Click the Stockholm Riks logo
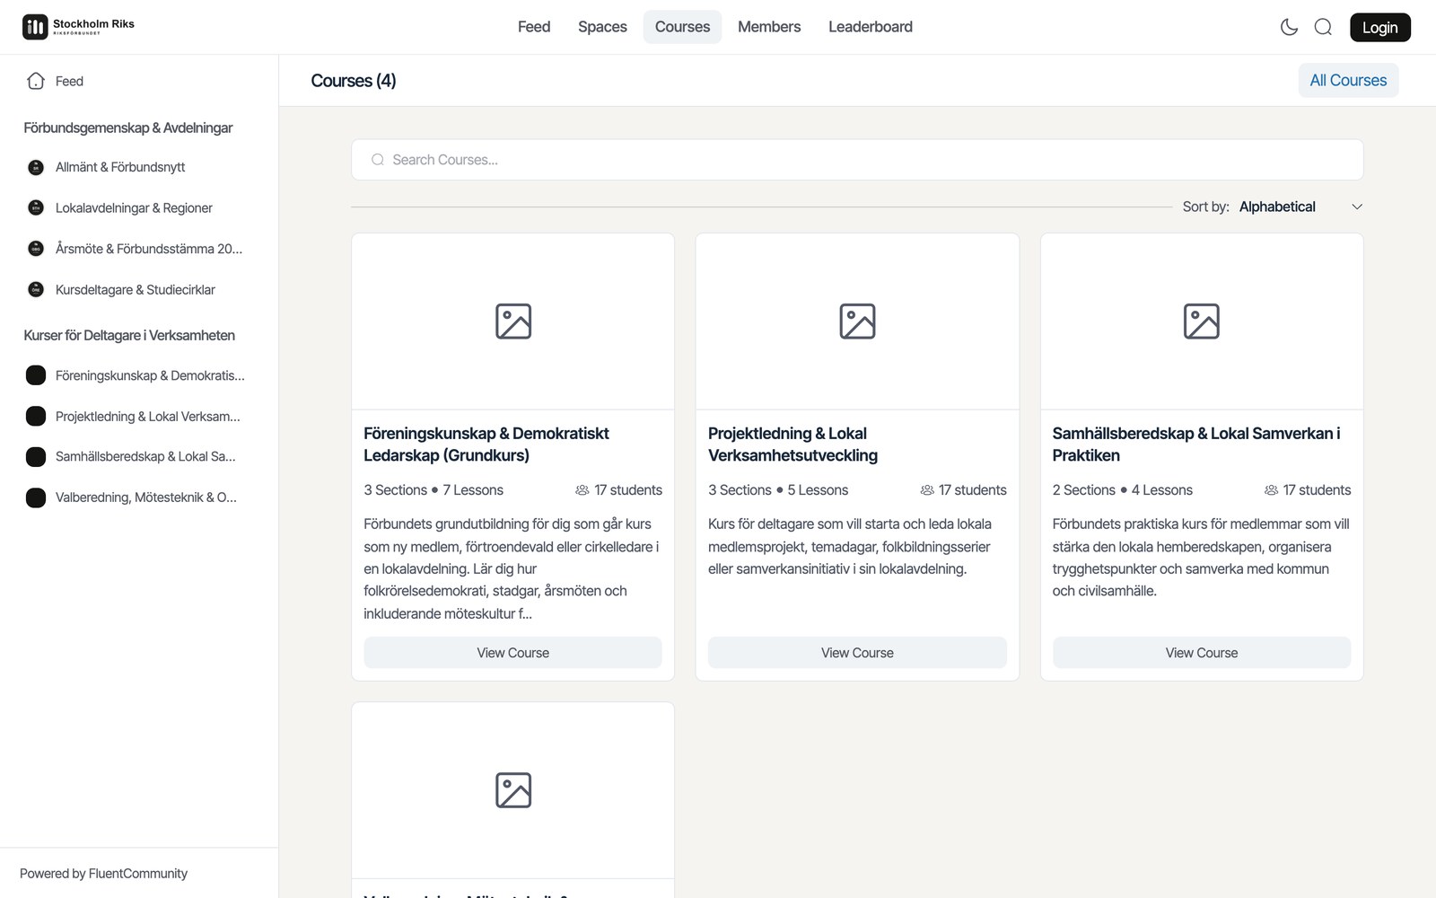1436x898 pixels. (79, 27)
